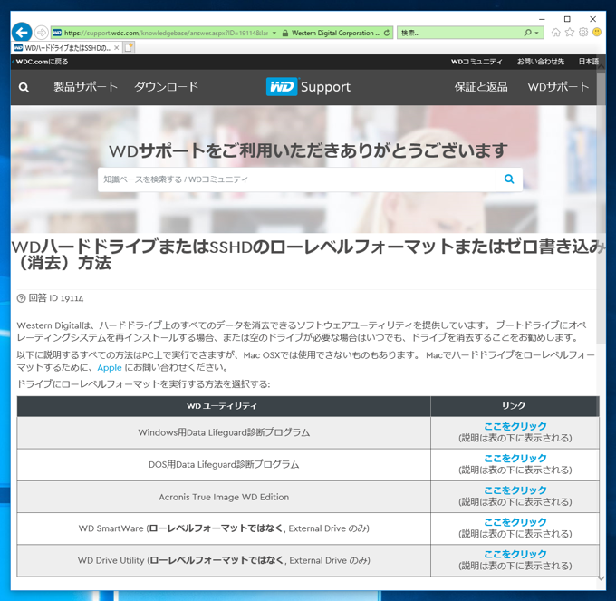This screenshot has height=601, width=616.
Task: Click the lock security icon in address bar
Action: click(x=285, y=33)
